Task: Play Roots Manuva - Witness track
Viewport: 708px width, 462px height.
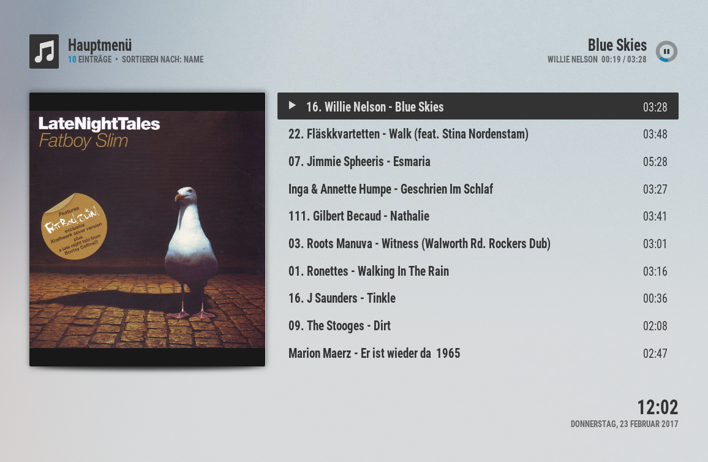Action: click(x=478, y=244)
